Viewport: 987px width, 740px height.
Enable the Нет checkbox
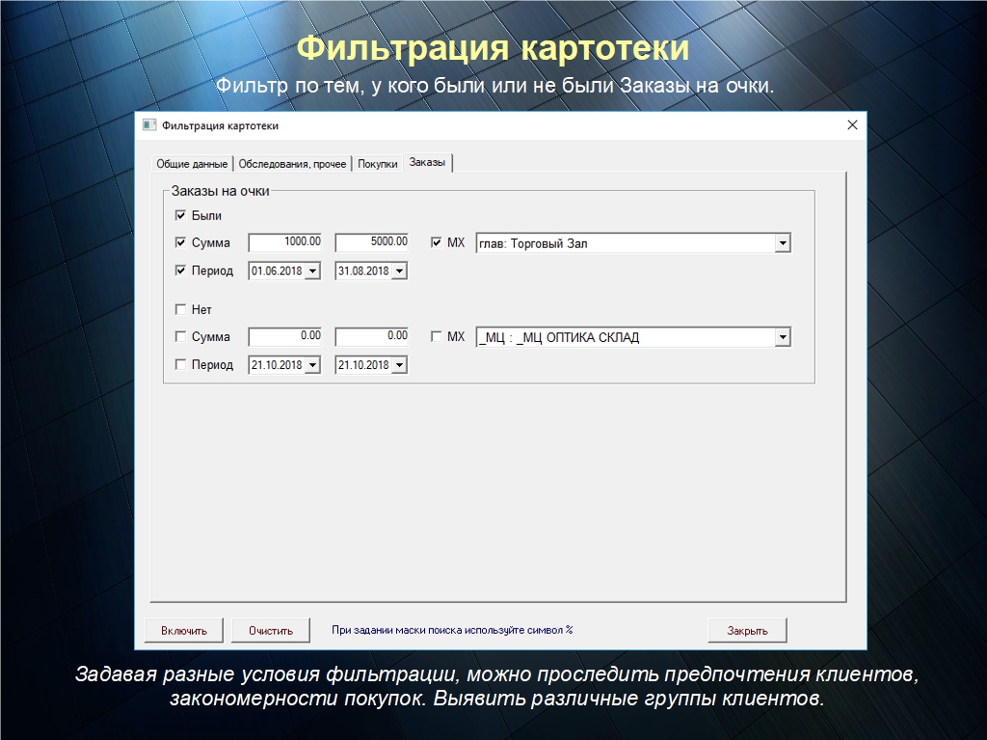180,310
